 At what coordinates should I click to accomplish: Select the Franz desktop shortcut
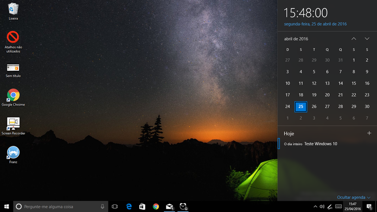(13, 155)
